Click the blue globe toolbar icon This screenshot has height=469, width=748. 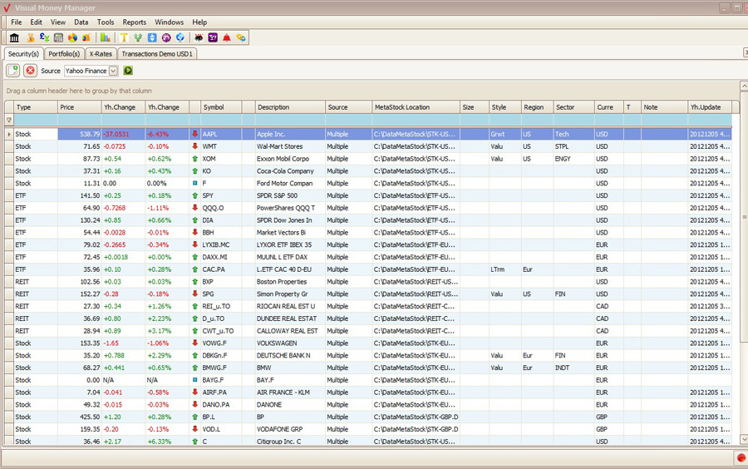coord(180,37)
